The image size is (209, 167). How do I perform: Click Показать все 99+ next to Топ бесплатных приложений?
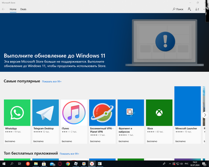click(x=69, y=154)
